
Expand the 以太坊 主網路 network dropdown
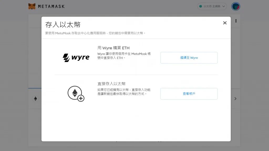point(212,6)
